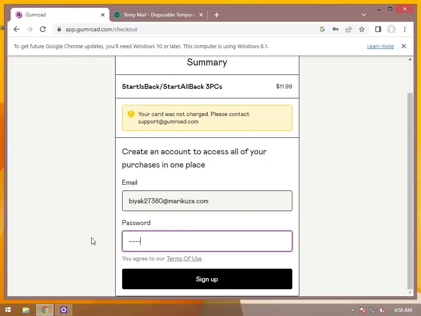Click the yellow shield warning icon
Image resolution: width=421 pixels, height=316 pixels.
pos(131,114)
